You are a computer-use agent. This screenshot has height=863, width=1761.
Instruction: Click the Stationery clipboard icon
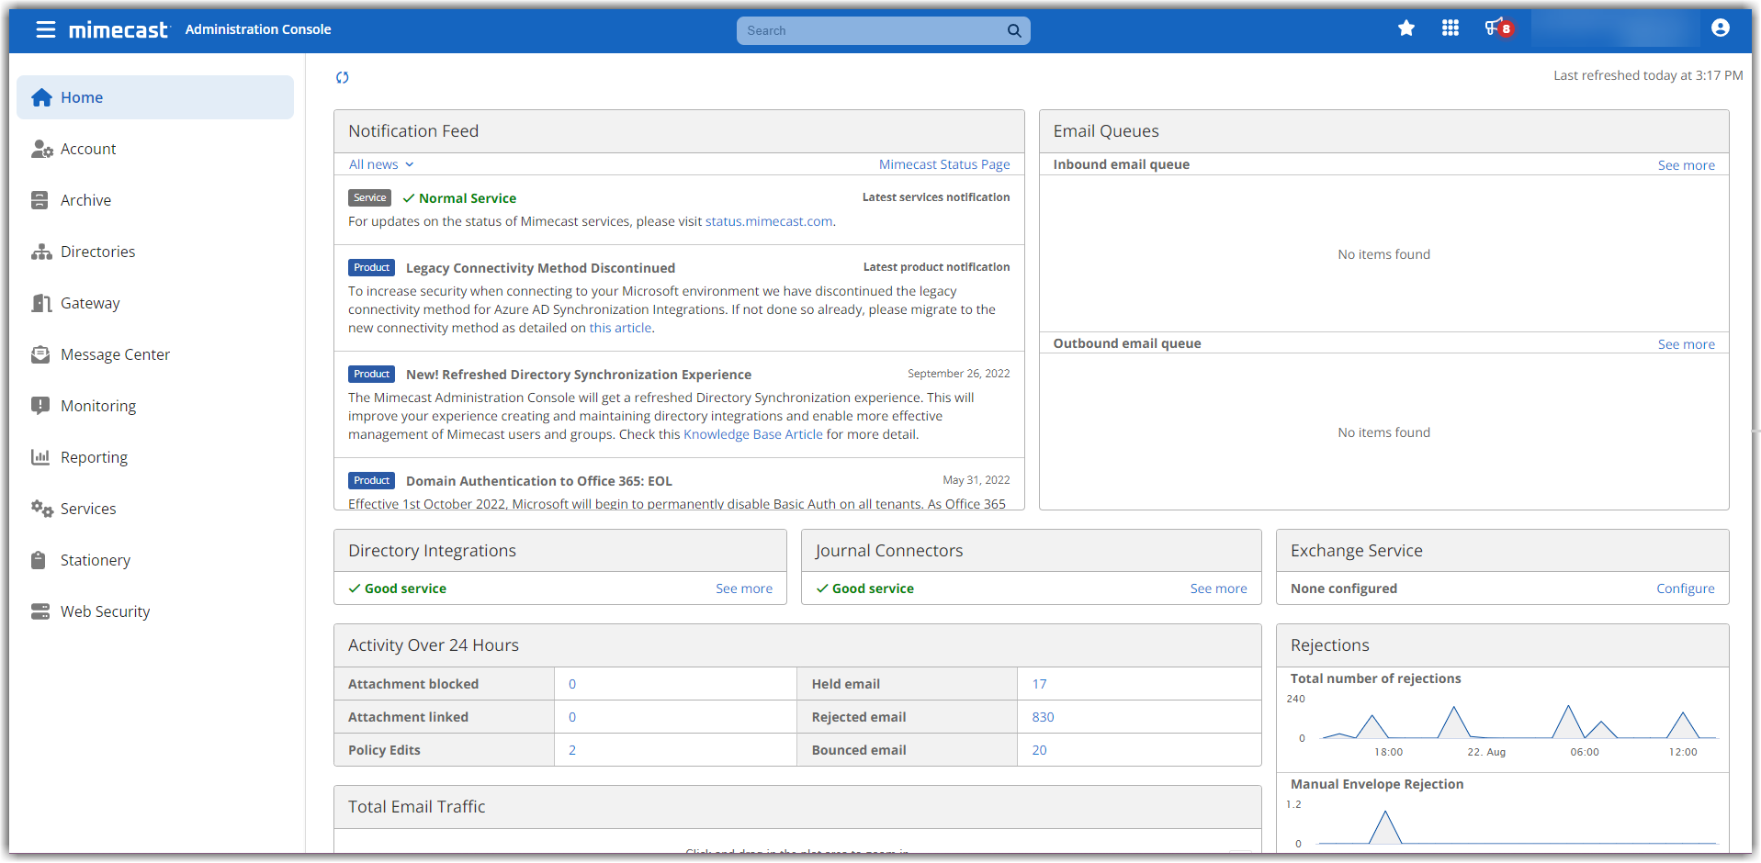pos(39,560)
